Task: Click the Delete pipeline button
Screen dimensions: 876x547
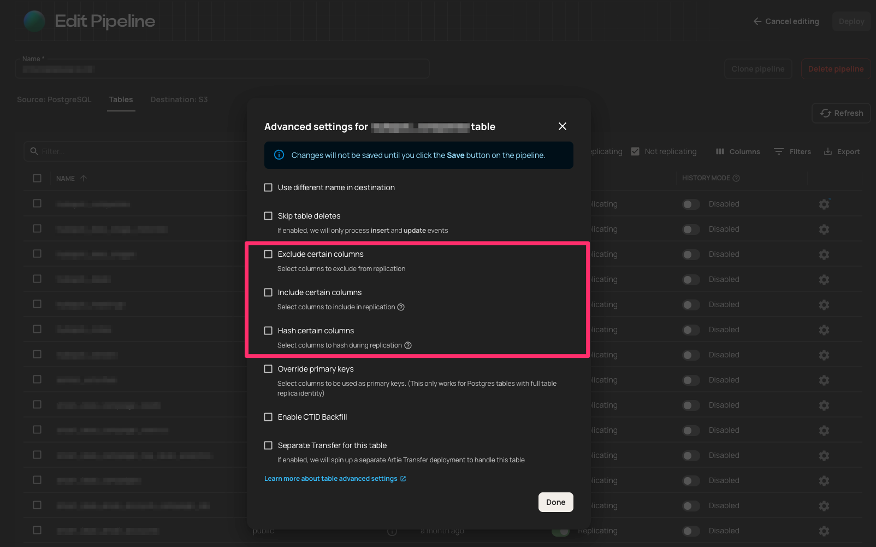Action: (836, 69)
